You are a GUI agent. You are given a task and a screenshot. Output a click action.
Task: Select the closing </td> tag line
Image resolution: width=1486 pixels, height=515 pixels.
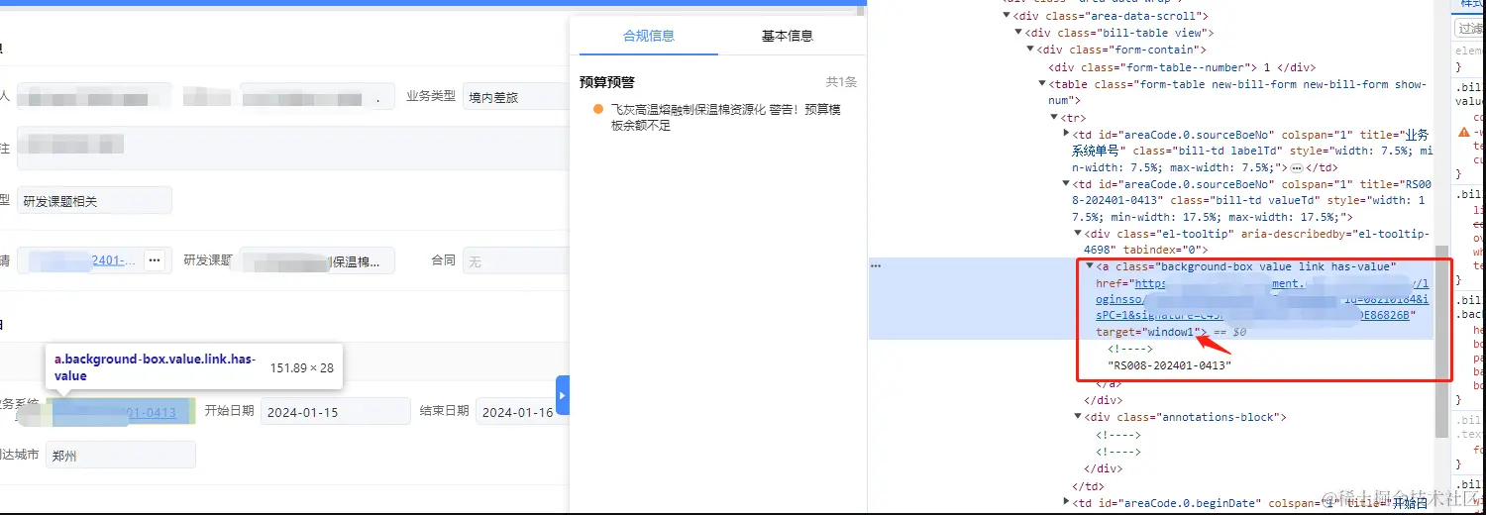pyautogui.click(x=1089, y=485)
